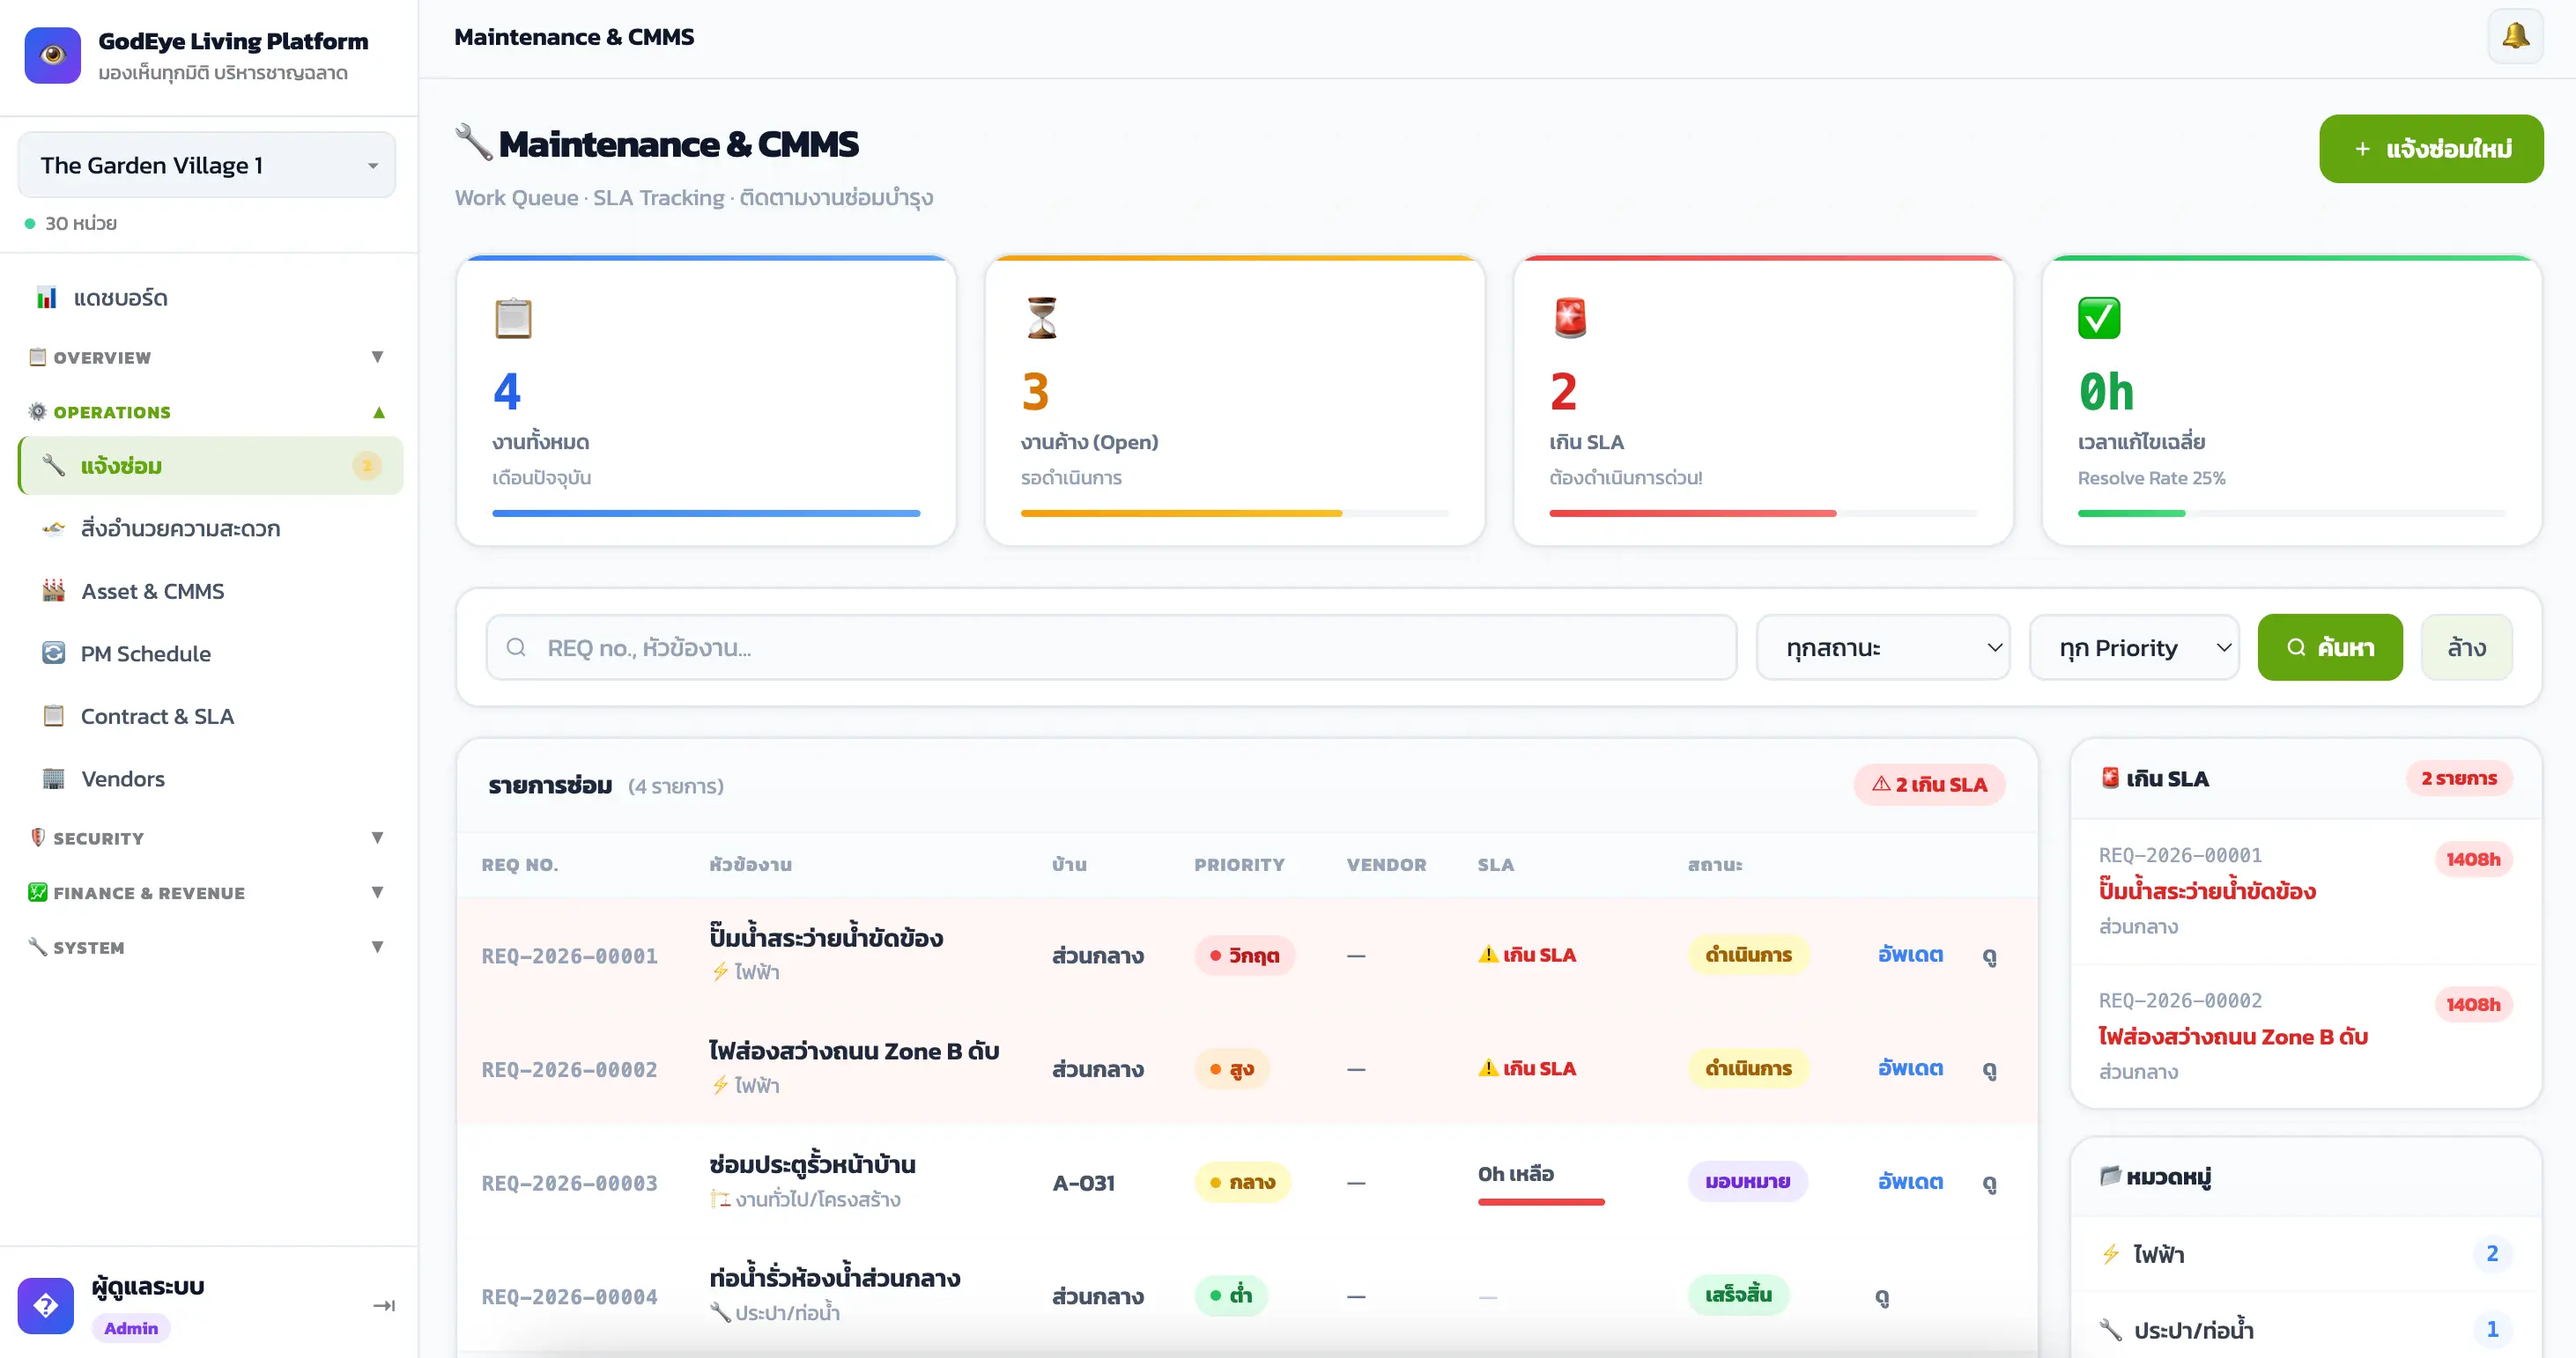Click the PRIORITY column header
This screenshot has width=2576, height=1358.
click(1239, 865)
